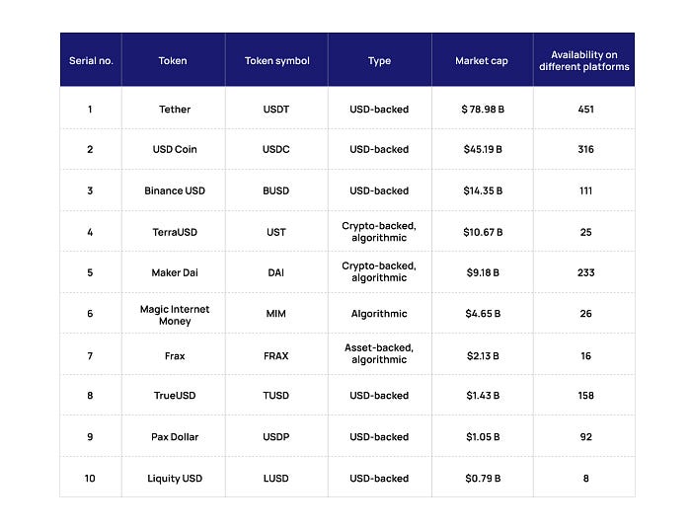
Task: Click the 'USD-backed' type in USD Coin row
Action: [x=379, y=149]
